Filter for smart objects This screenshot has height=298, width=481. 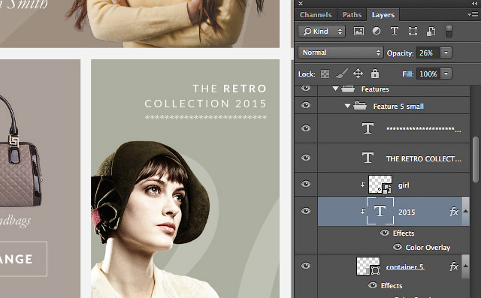tap(431, 32)
